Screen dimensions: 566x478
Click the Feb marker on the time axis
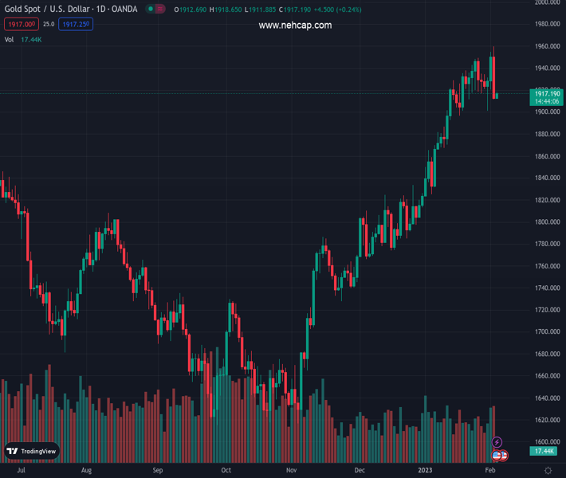pyautogui.click(x=490, y=471)
